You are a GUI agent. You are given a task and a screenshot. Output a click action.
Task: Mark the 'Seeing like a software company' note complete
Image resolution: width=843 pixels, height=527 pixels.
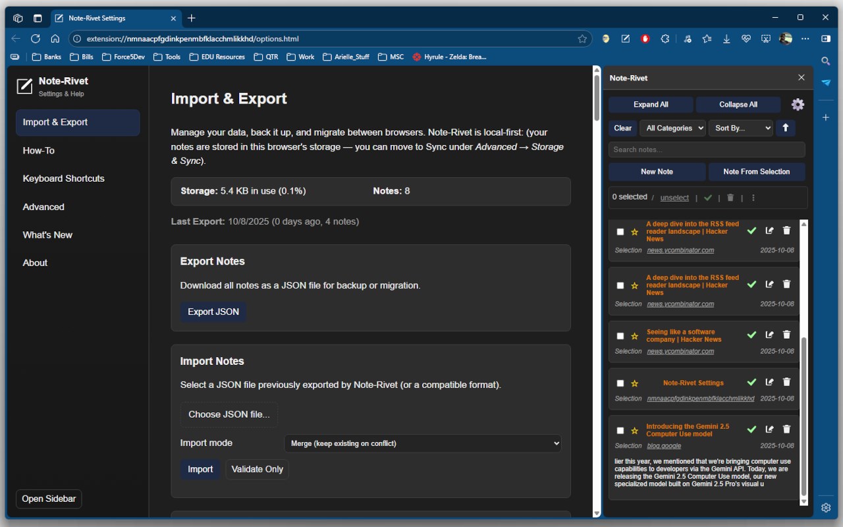coord(751,335)
